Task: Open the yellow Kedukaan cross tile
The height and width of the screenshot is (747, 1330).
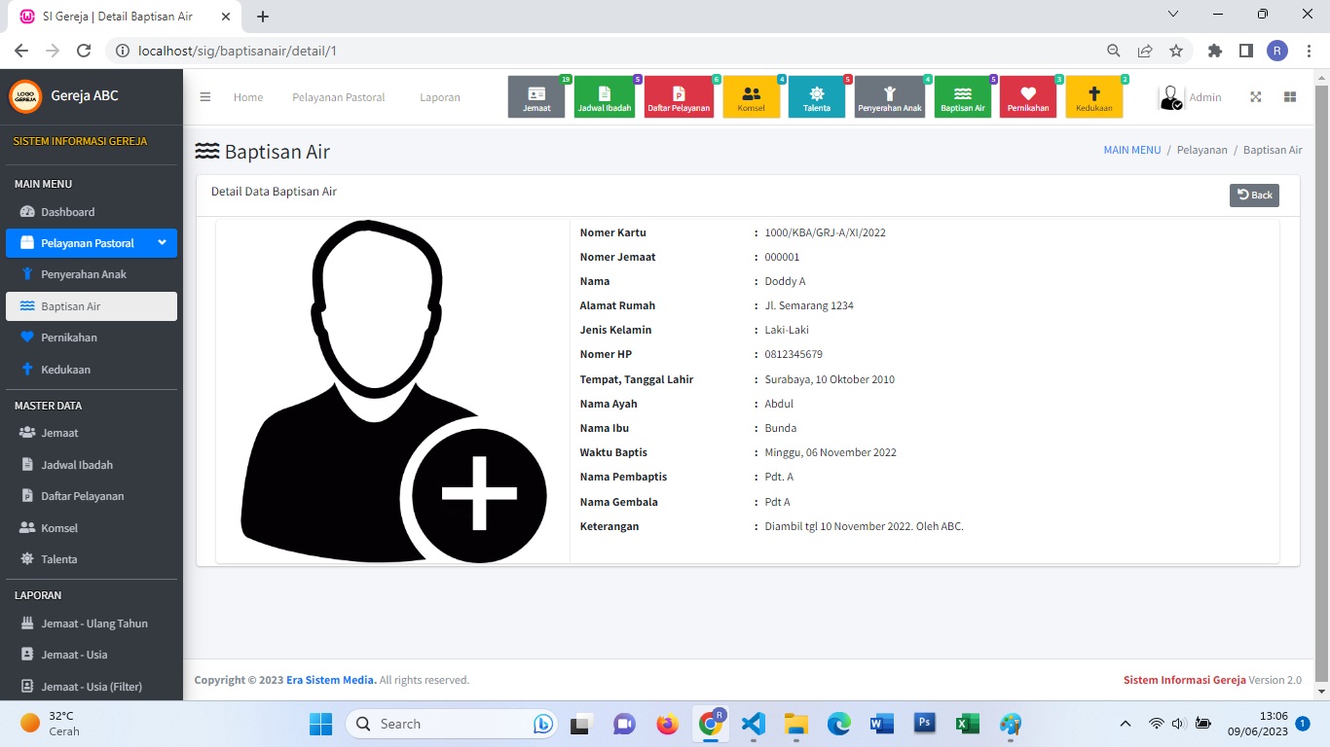Action: pos(1093,97)
